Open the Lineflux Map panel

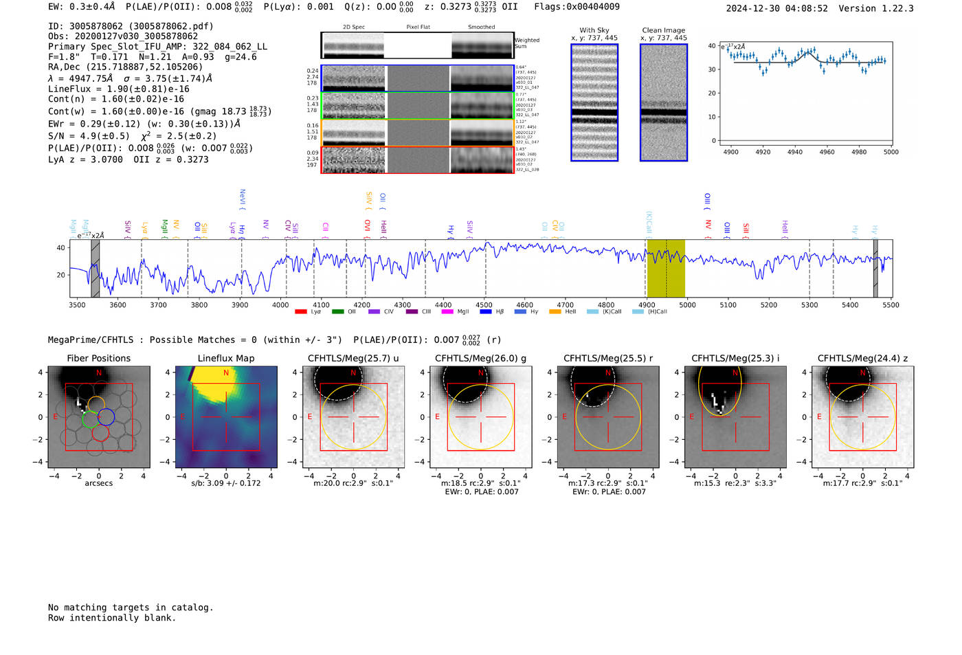point(226,417)
